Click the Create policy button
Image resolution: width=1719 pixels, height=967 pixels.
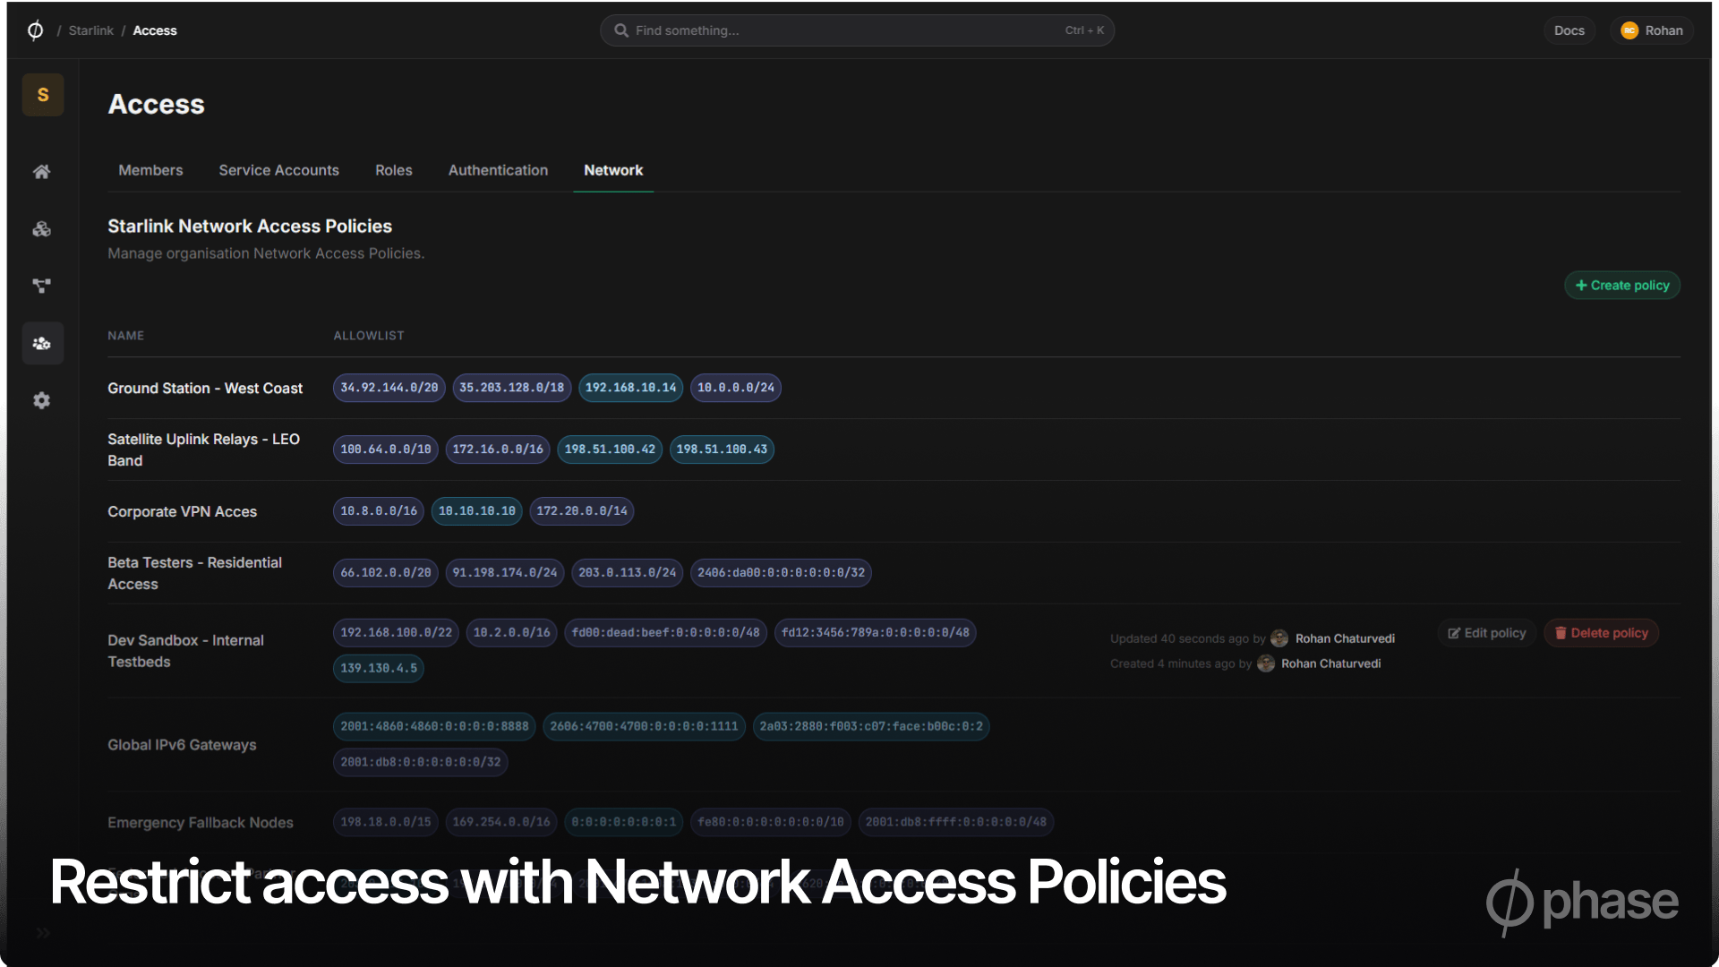[1622, 286]
